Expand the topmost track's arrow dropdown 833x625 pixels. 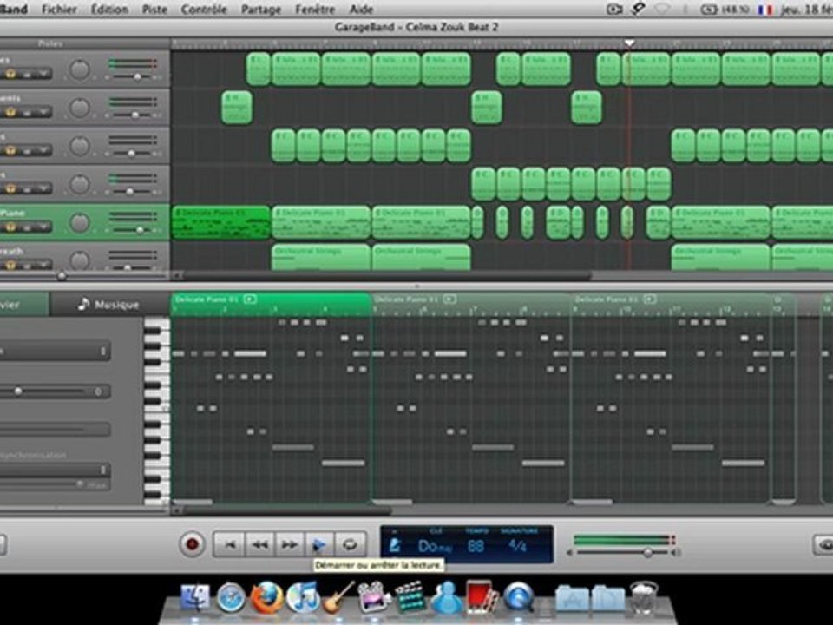click(x=43, y=74)
